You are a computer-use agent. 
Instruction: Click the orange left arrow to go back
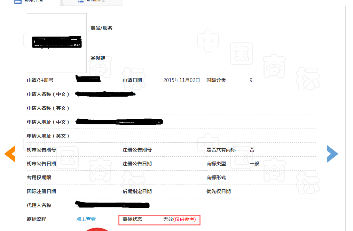[10, 154]
